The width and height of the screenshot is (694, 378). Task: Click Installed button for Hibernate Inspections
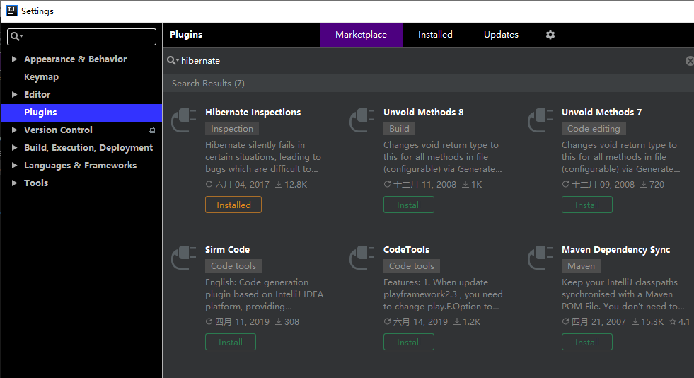pos(233,205)
